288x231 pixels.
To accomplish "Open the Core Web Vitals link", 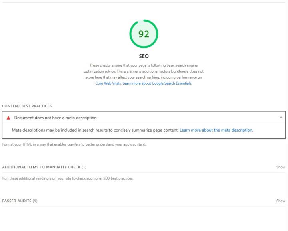I will click(x=108, y=83).
